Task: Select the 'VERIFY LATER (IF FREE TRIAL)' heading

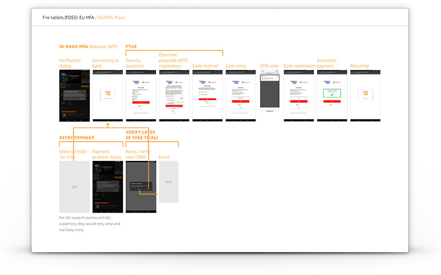Action: (142, 135)
